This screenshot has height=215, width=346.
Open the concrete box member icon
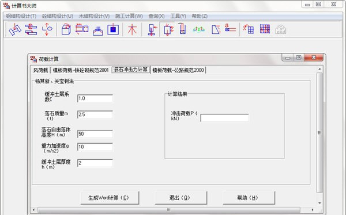coord(66,29)
